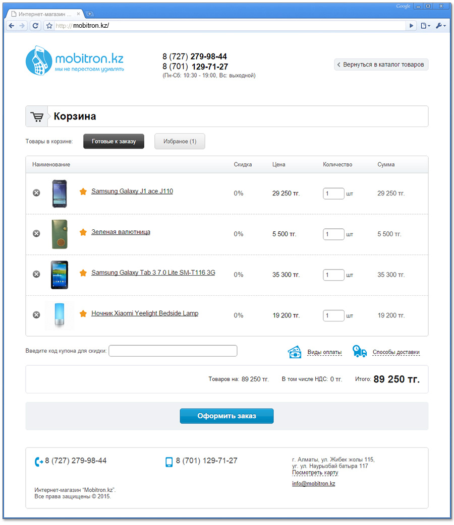
Task: Click Вернуться в каталог товаров button
Action: 381,64
